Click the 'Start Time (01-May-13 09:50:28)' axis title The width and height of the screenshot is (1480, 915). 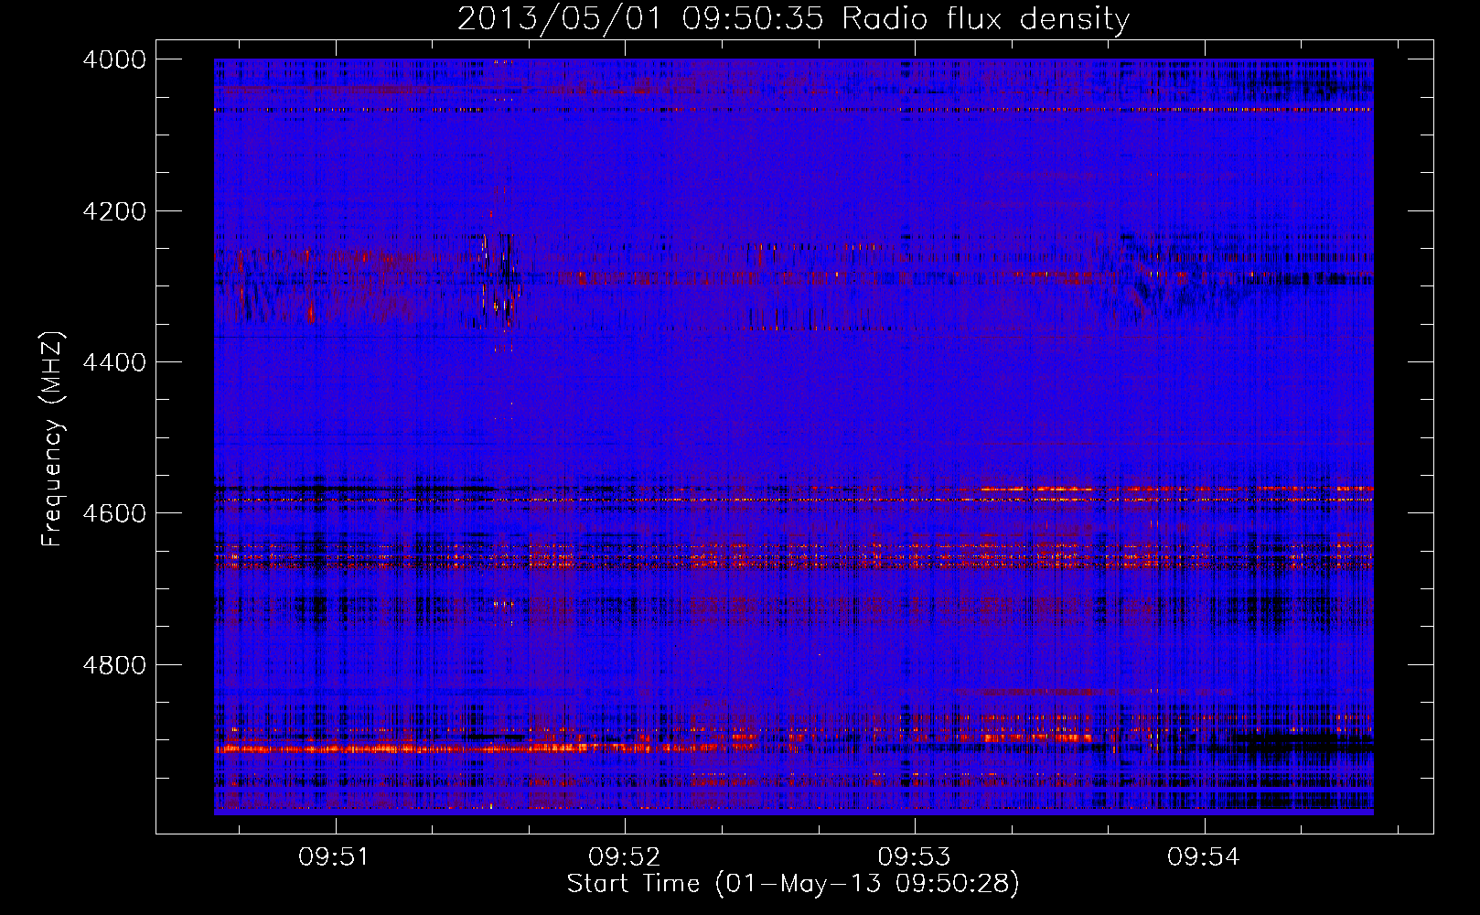point(793,884)
